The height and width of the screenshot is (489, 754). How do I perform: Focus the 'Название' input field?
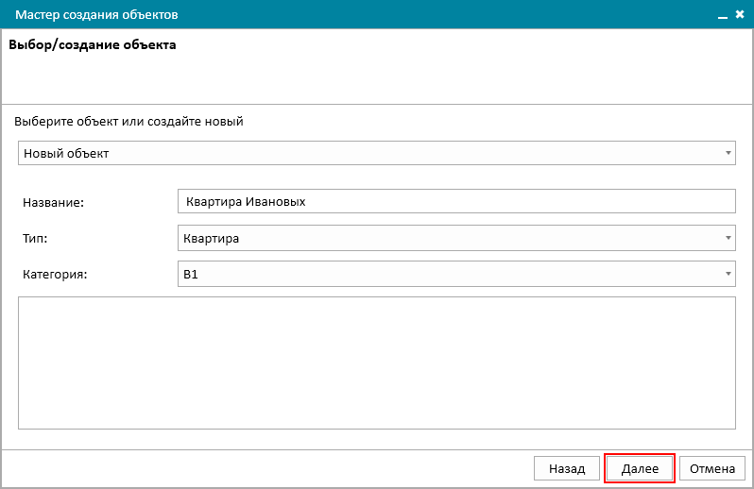coord(456,201)
